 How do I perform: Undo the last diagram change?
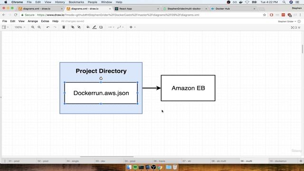click(48, 28)
